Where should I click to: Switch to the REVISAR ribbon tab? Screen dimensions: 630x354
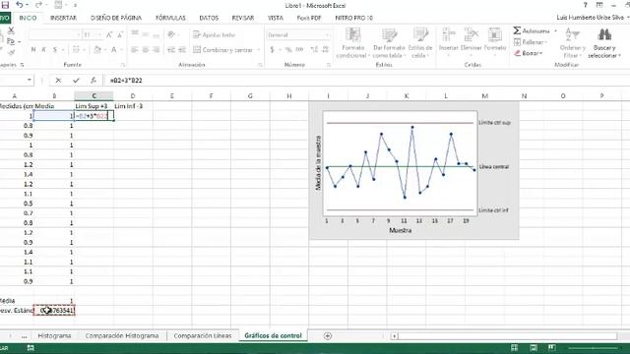(243, 18)
